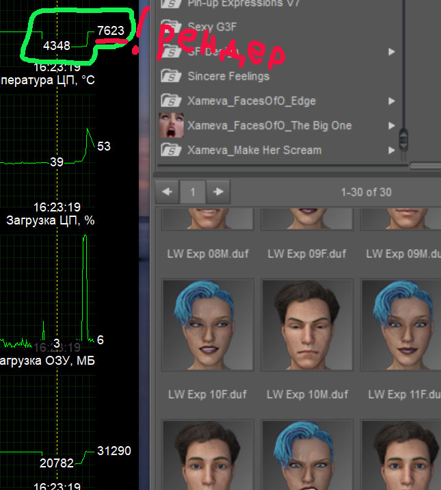Go to next page with right arrow
Image resolution: width=441 pixels, height=490 pixels.
click(x=218, y=192)
